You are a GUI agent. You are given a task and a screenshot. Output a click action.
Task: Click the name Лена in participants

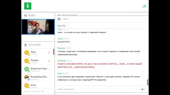click(x=33, y=52)
